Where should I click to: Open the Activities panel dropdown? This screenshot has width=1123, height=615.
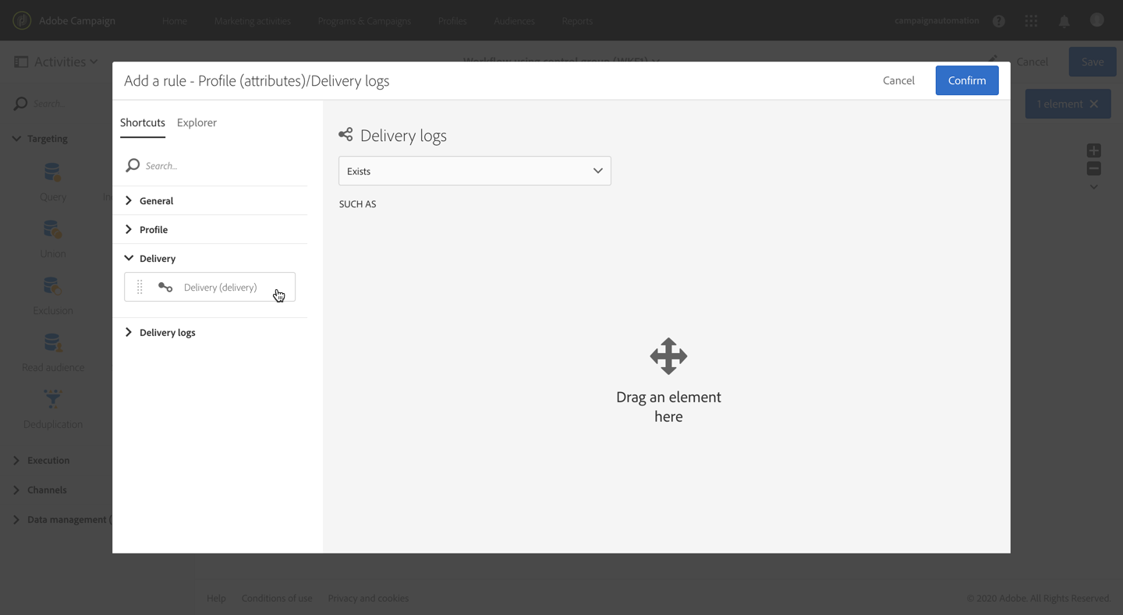pos(94,62)
